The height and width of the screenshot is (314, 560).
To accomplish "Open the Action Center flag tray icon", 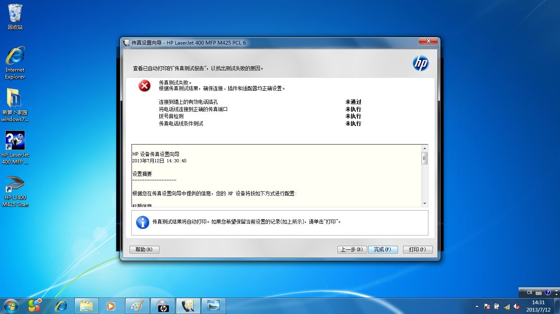I will point(487,306).
